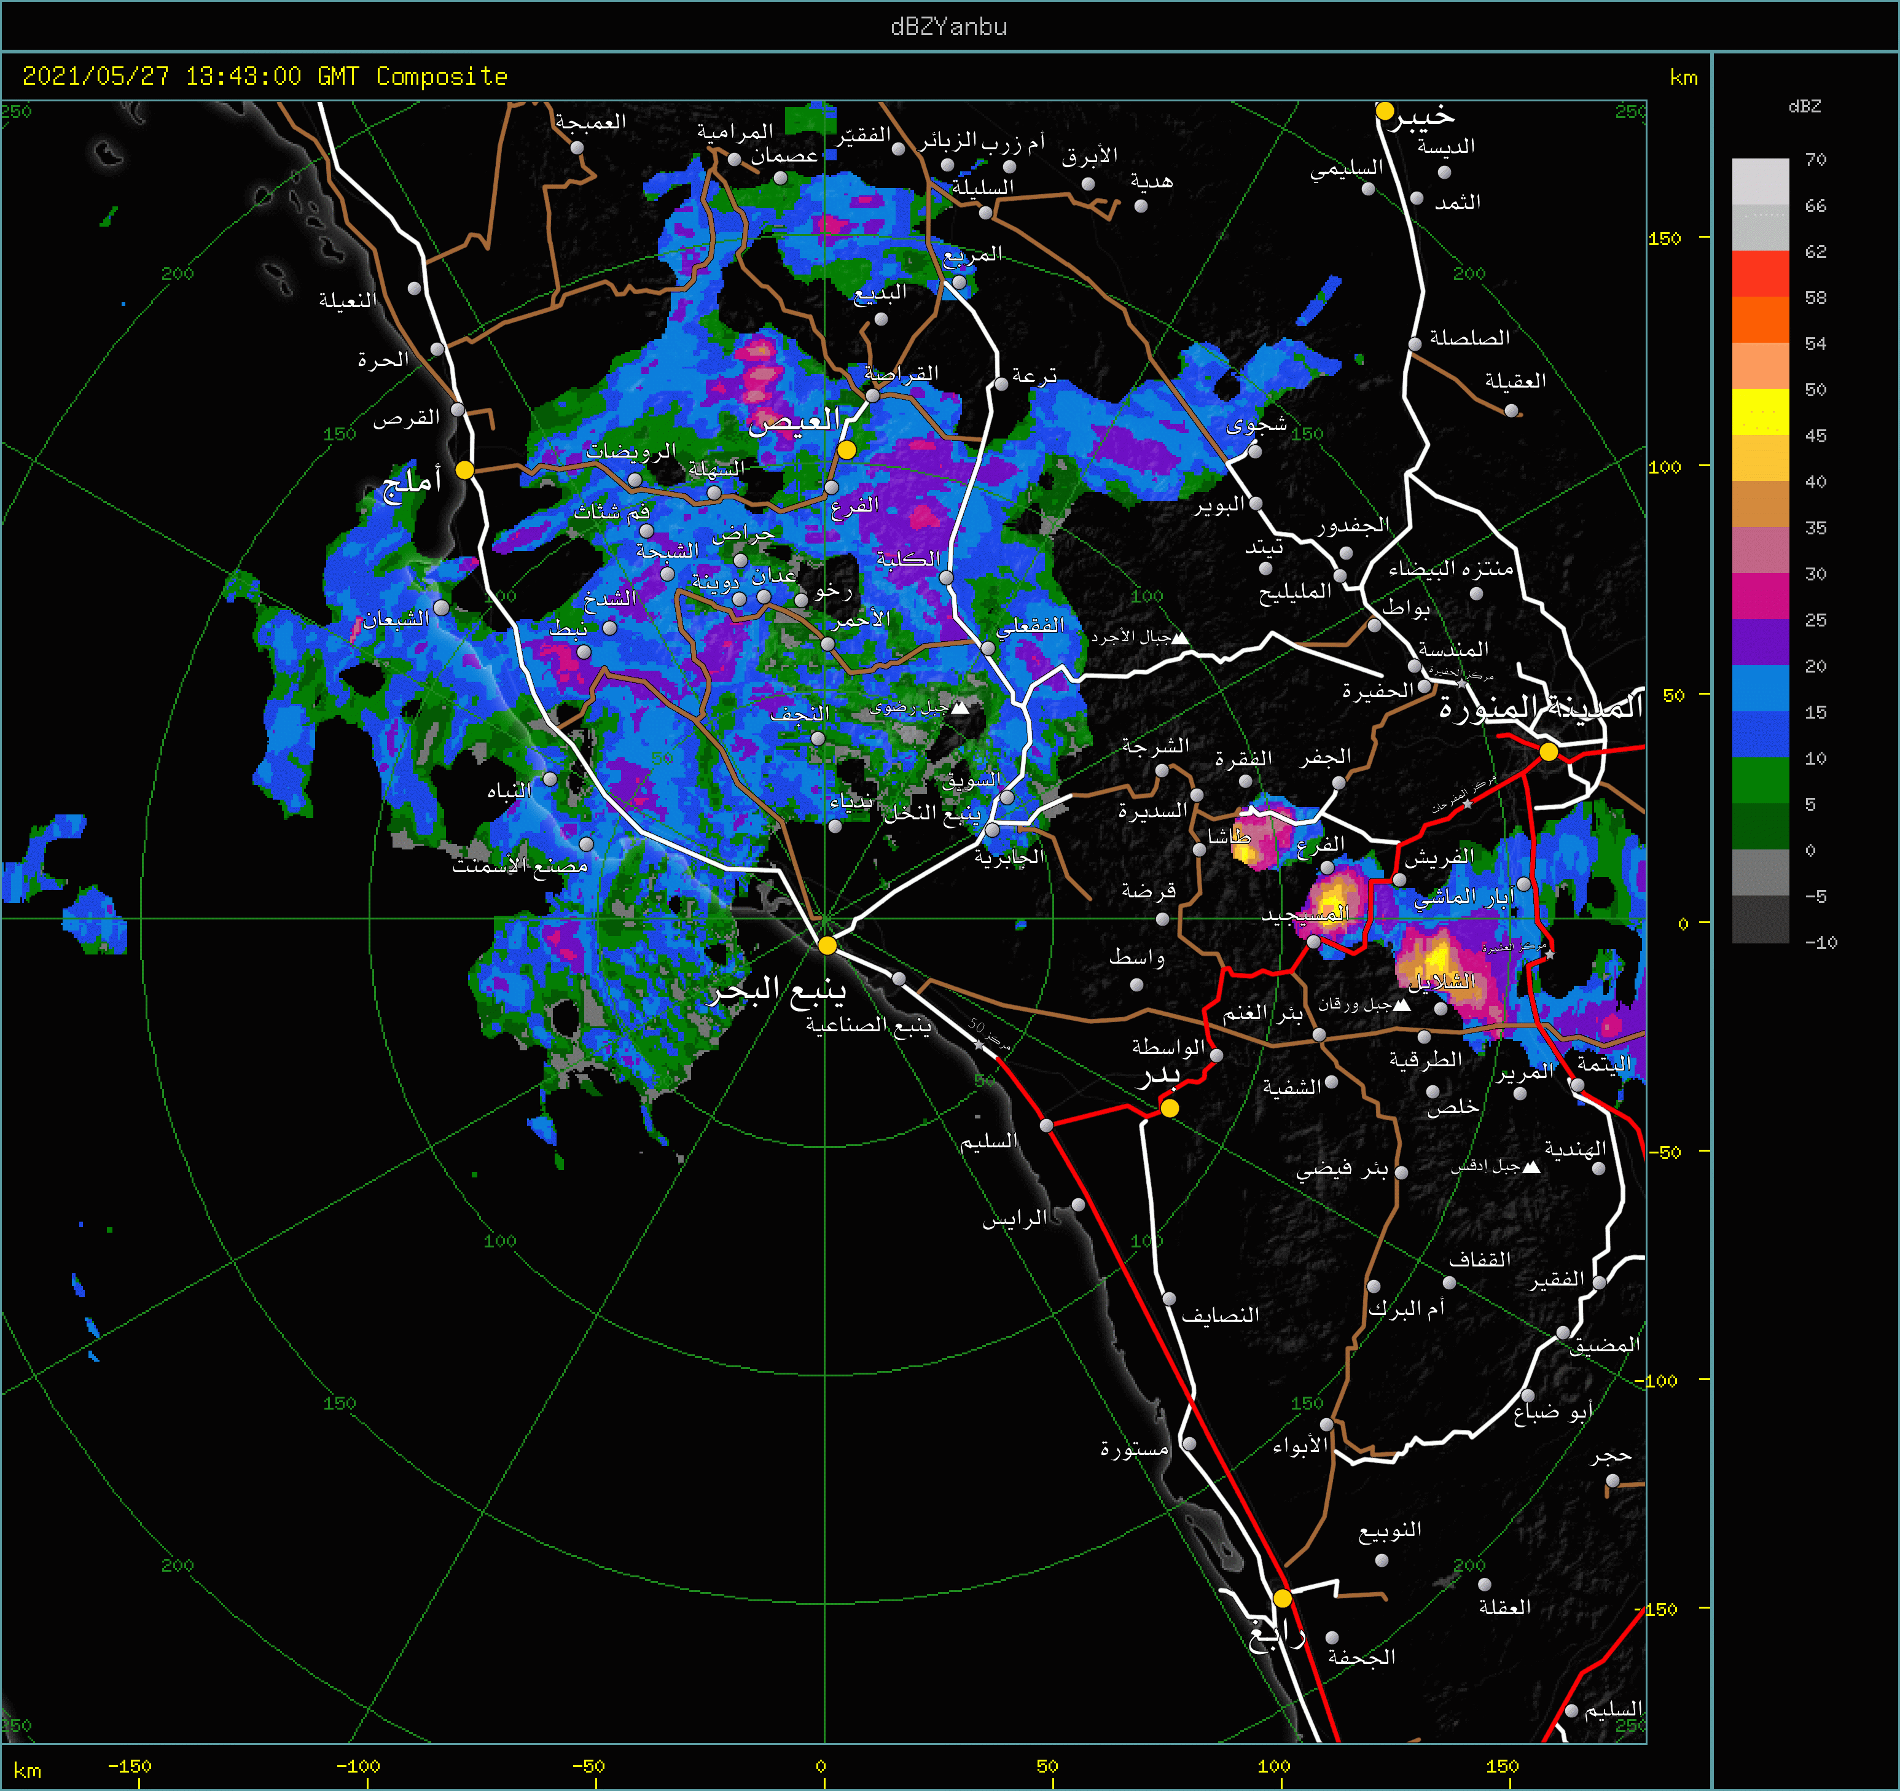Click the mountain triangle for جبل الأجرد
This screenshot has height=1791, width=1900.
click(1179, 638)
